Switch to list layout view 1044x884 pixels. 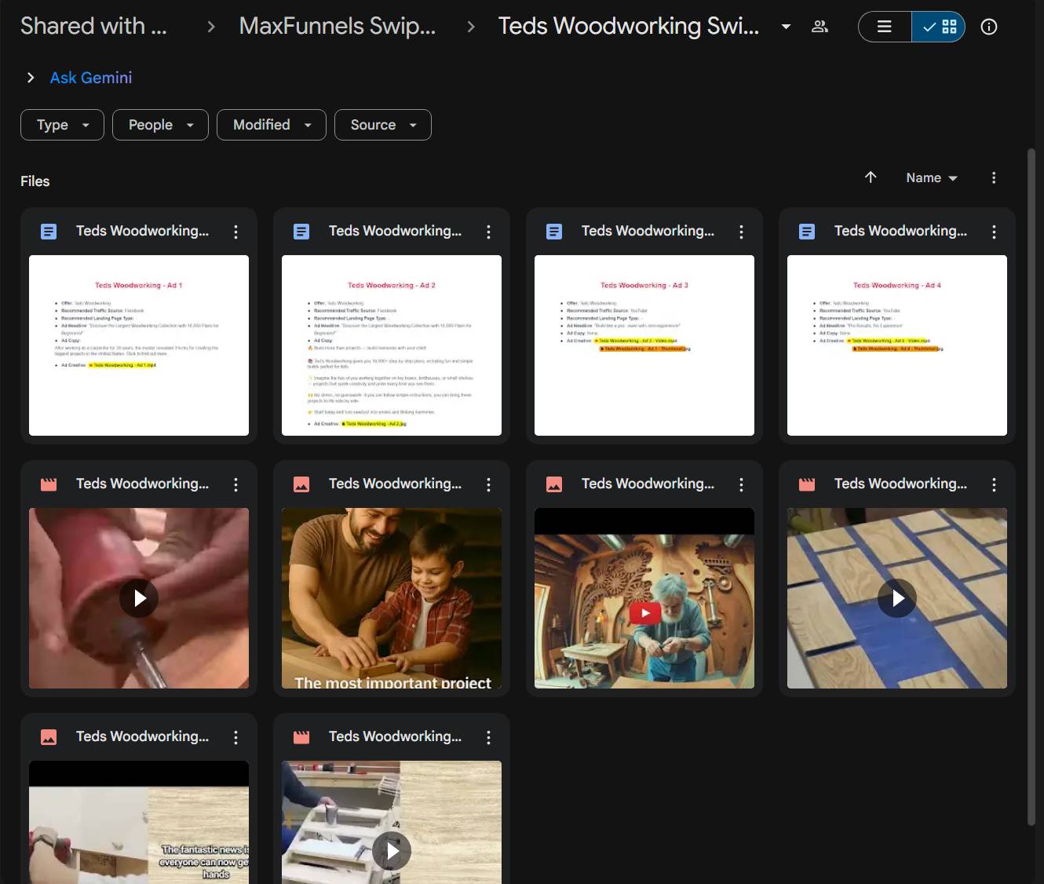coord(885,27)
